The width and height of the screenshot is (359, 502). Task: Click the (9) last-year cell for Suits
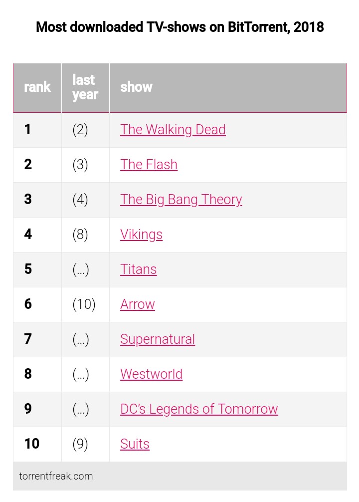coord(80,444)
